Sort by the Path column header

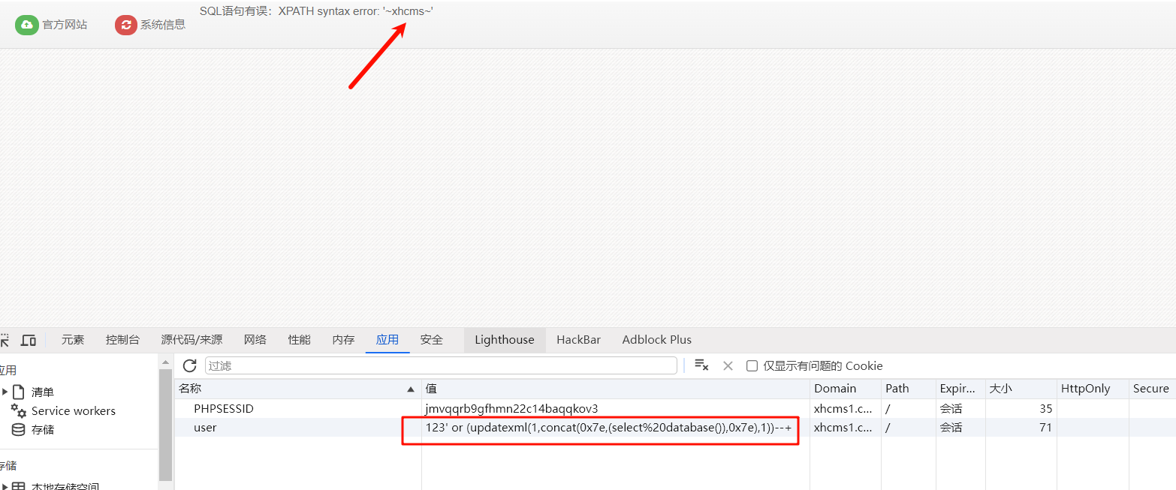908,389
